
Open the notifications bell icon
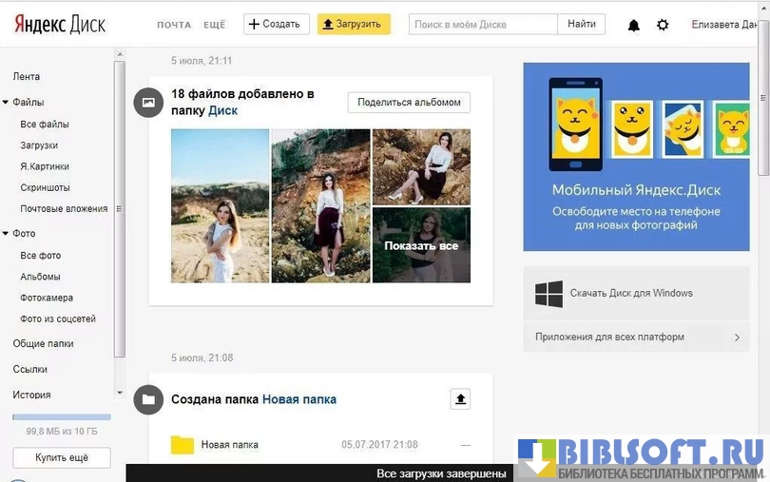click(634, 25)
